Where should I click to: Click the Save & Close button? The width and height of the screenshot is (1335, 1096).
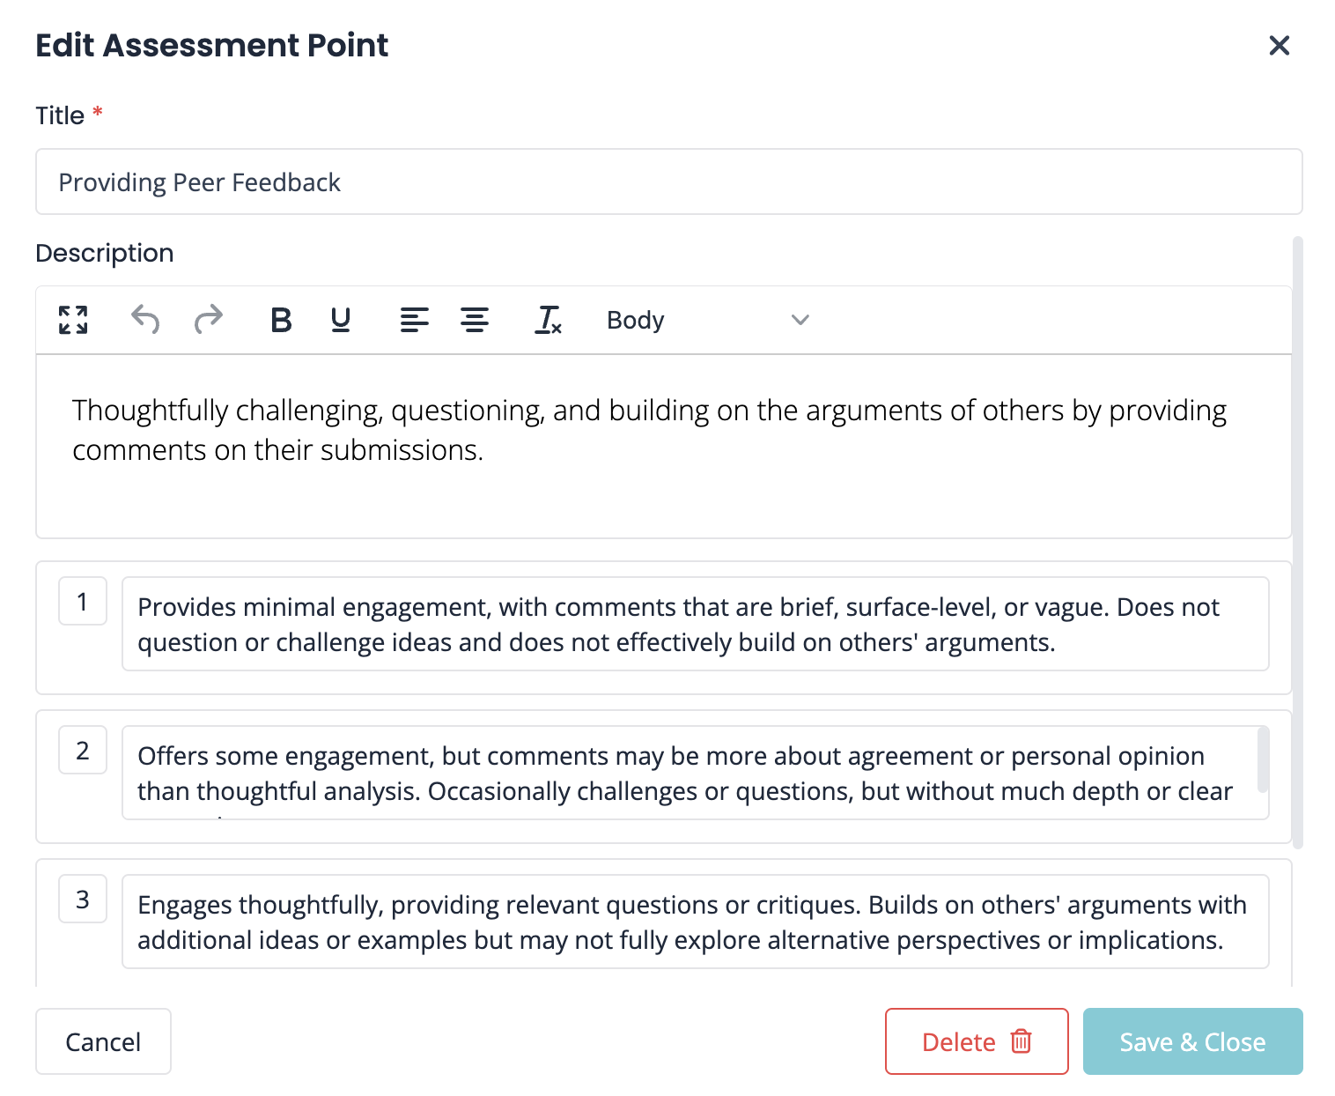coord(1192,1041)
